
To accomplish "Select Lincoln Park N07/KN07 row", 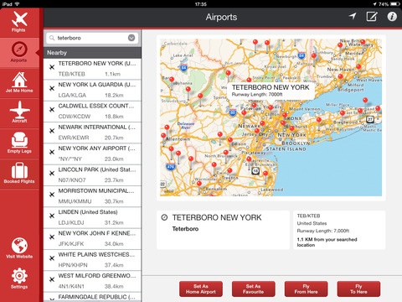I will (92, 175).
